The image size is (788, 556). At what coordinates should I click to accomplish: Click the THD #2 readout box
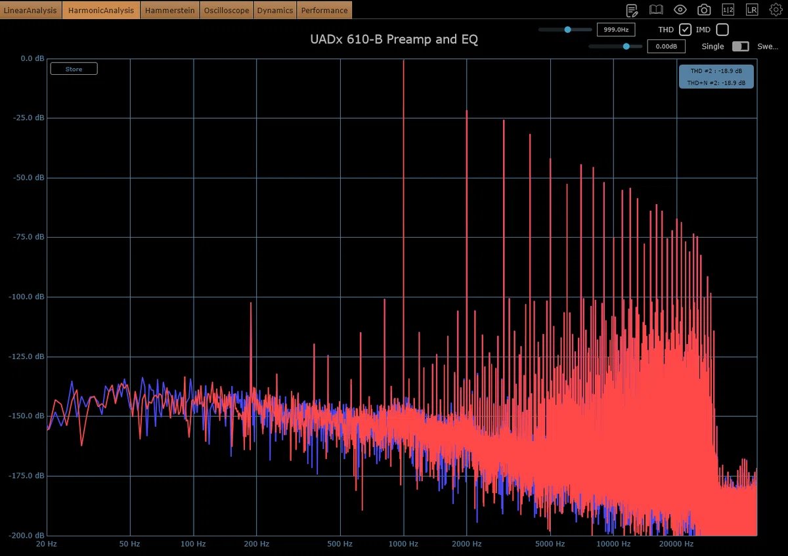coord(716,77)
